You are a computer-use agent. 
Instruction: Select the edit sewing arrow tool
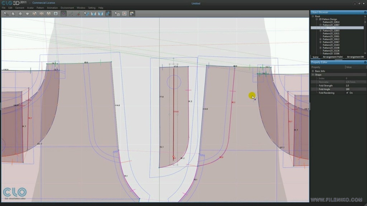[86, 14]
